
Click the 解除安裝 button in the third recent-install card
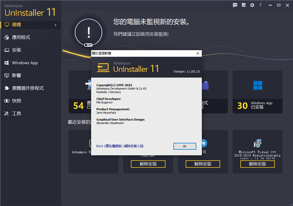[203, 164]
